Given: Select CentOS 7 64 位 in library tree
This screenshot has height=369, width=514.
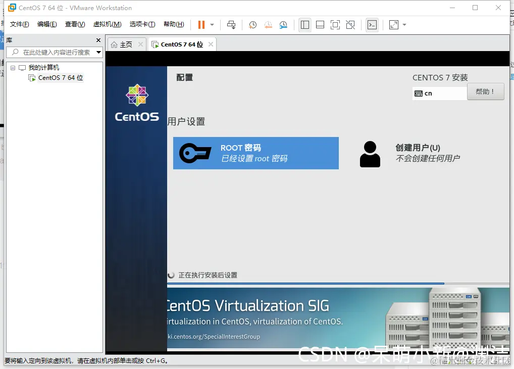Looking at the screenshot, I should [60, 78].
